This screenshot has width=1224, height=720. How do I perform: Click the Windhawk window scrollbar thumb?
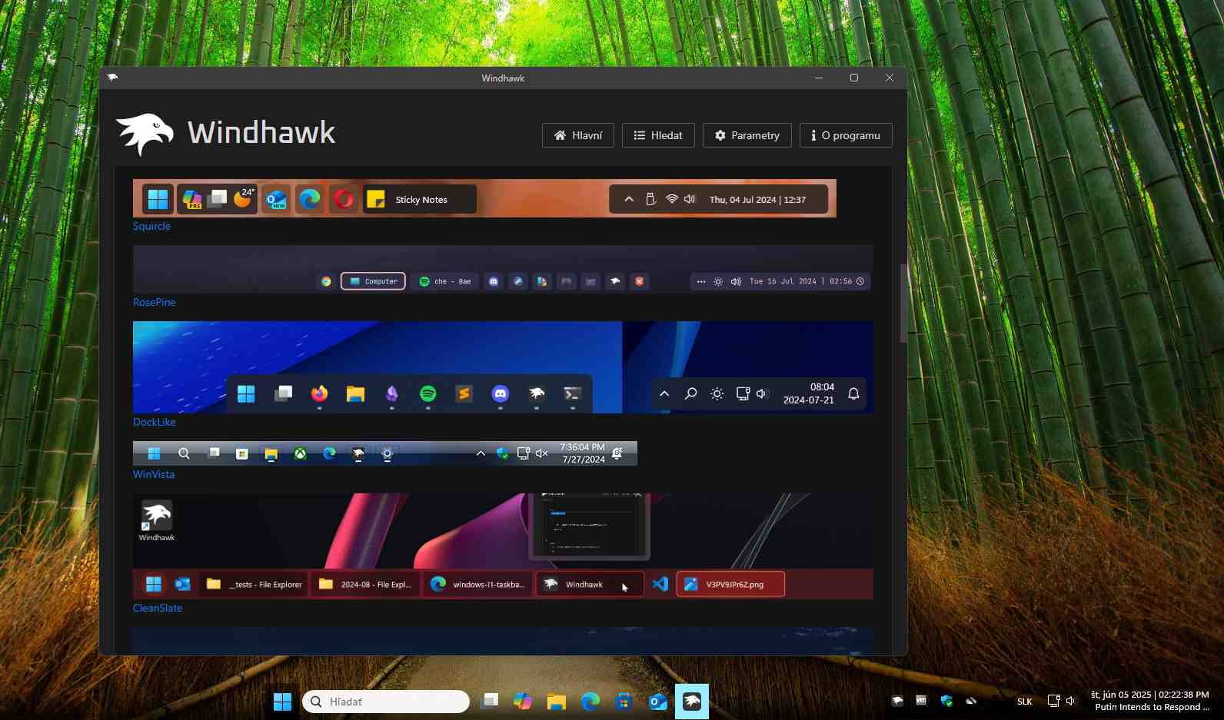[x=903, y=304]
